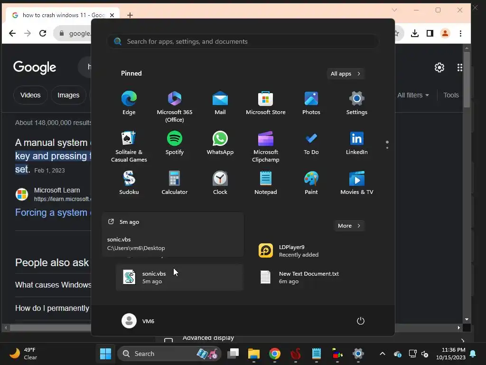Click the taskbar Search box
Image resolution: width=486 pixels, height=365 pixels.
[x=169, y=354]
